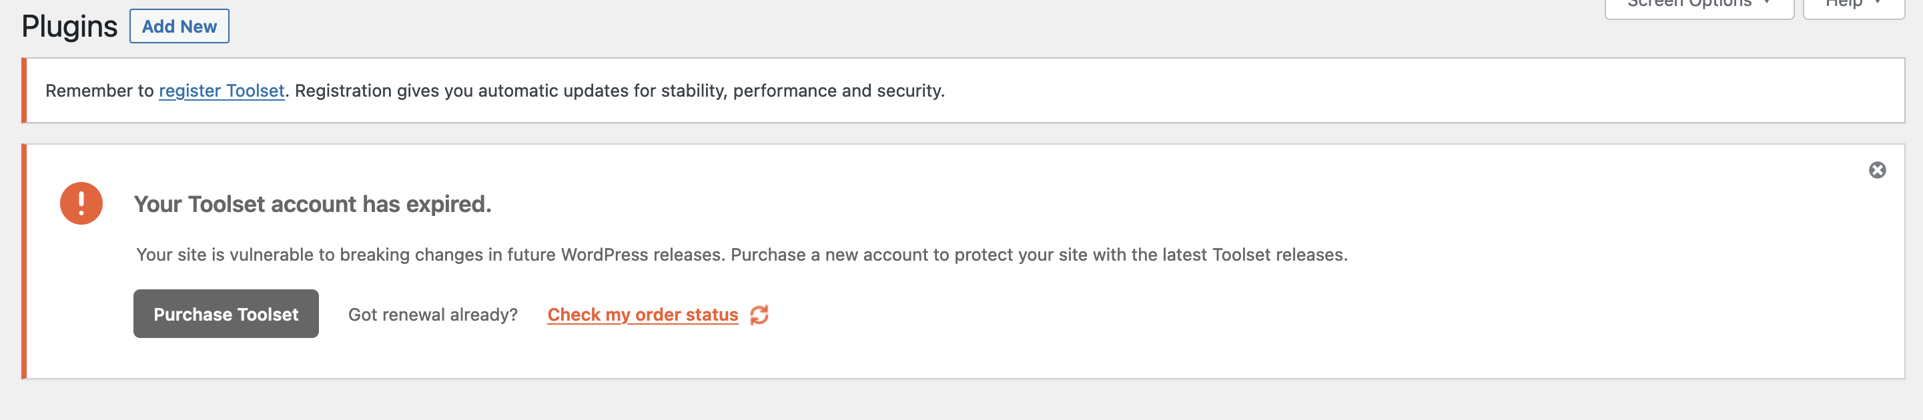The image size is (1923, 420).
Task: Follow the Check my order status link
Action: 643,315
